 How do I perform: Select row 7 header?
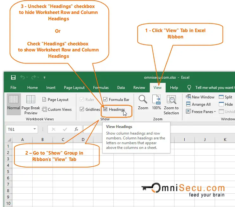pyautogui.click(x=8, y=184)
